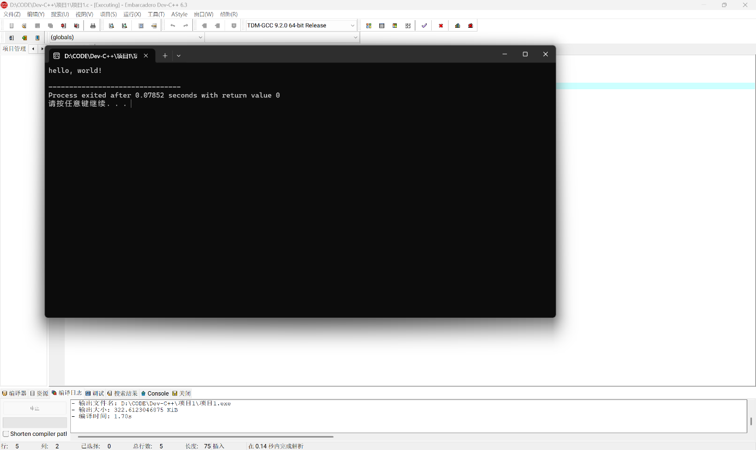Click the Toggle bookmark icon with green arrow
Viewport: 756px width, 450px height.
[25, 38]
